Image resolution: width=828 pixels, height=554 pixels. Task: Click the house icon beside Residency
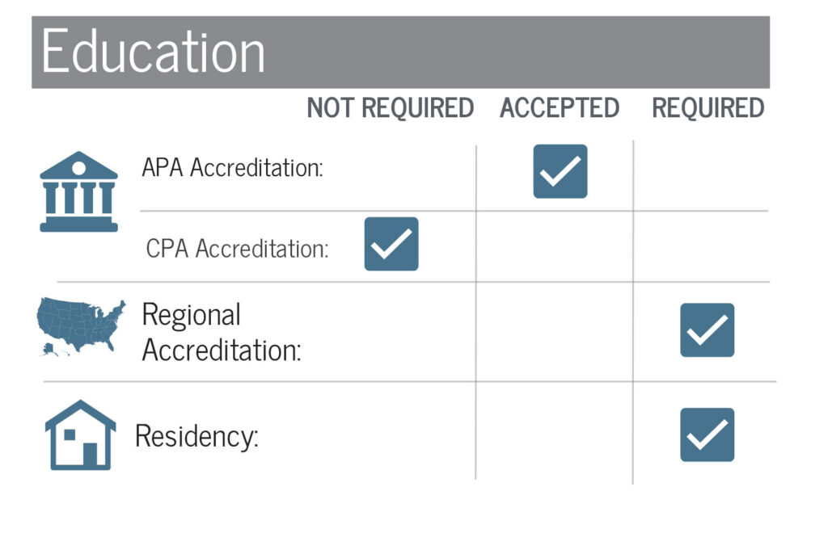point(80,434)
